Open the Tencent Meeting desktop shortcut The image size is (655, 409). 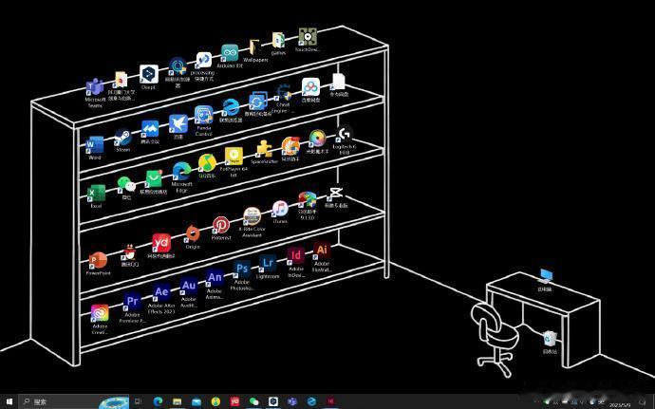[150, 129]
